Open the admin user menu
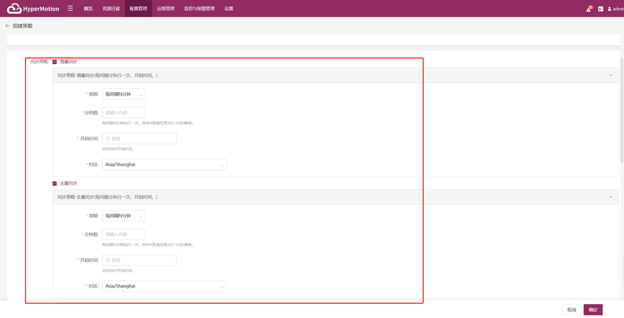The image size is (624, 318). [615, 9]
